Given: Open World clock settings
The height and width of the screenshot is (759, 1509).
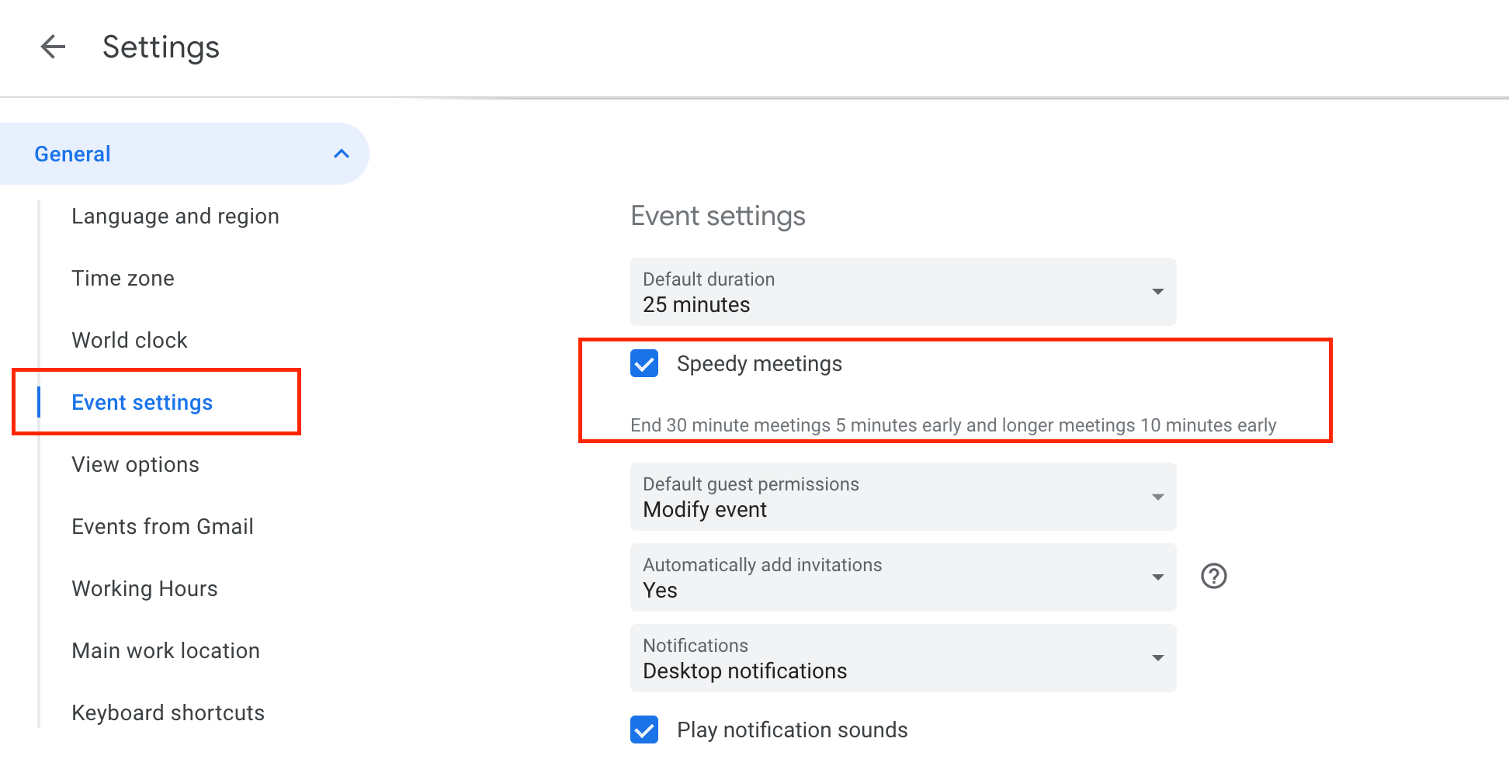Looking at the screenshot, I should pos(129,340).
